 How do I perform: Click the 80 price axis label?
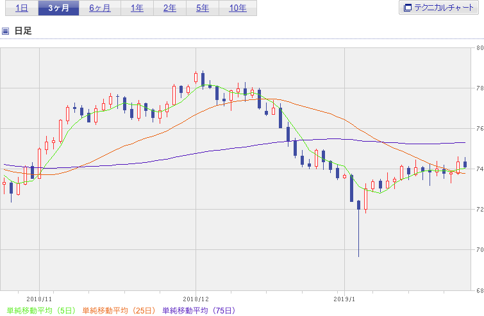(480, 48)
